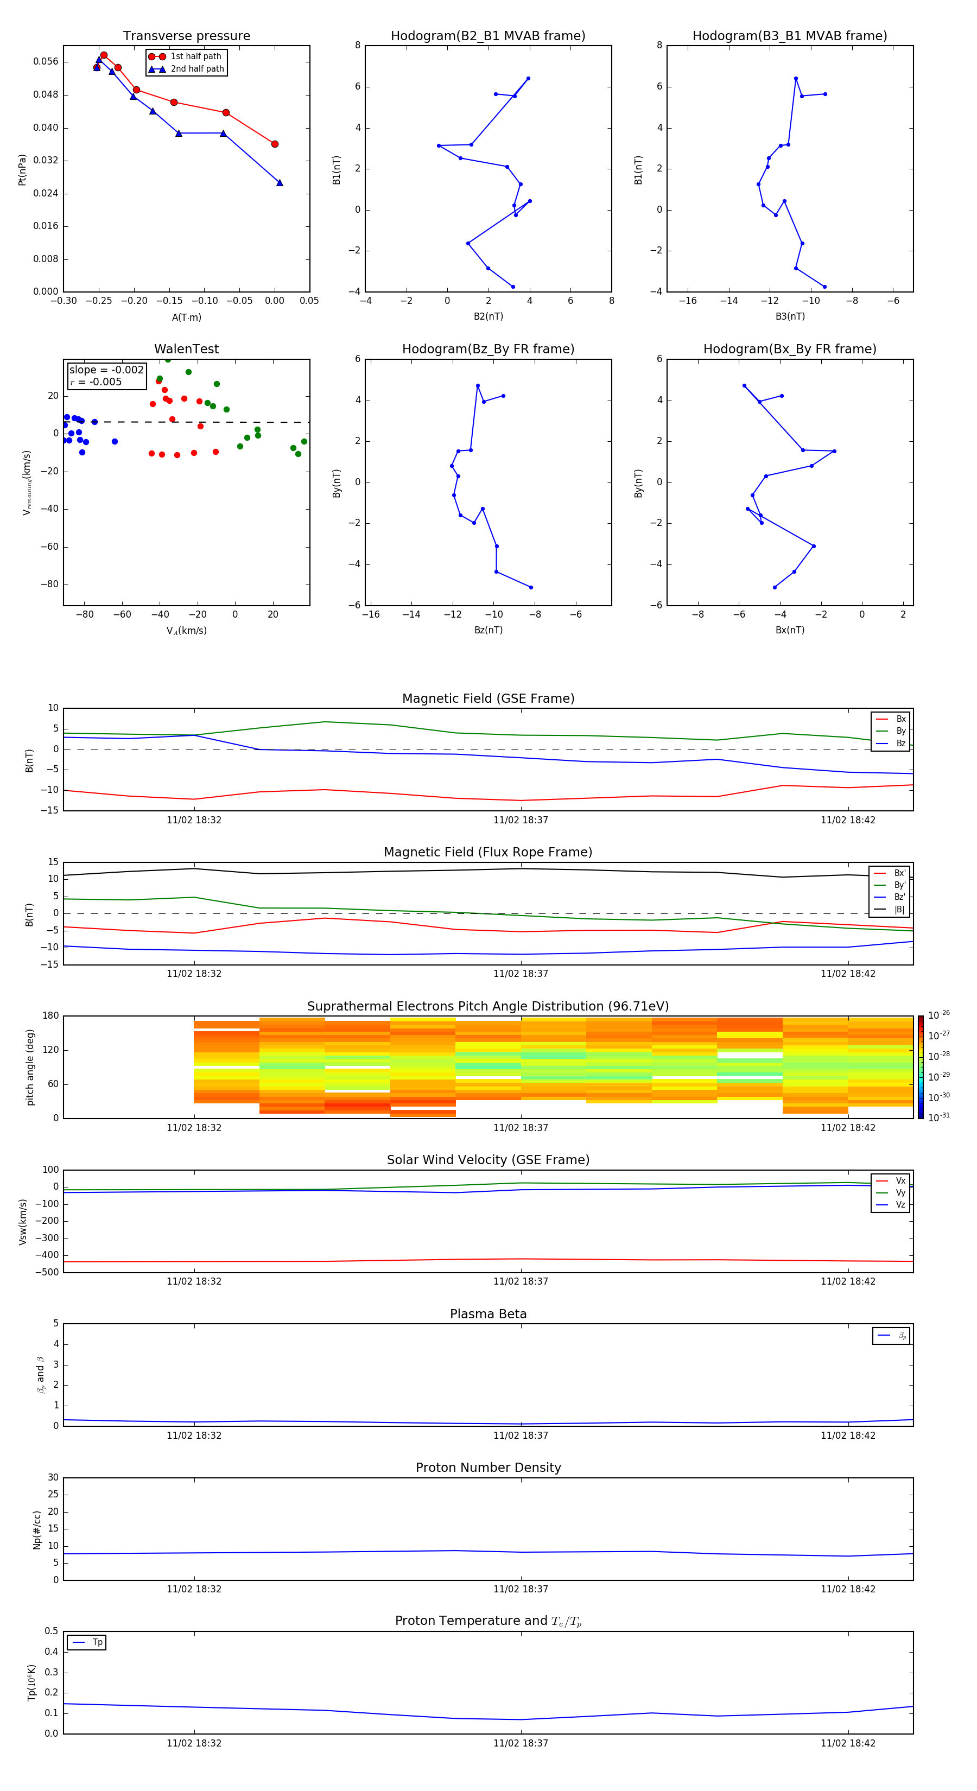977x1791 pixels.
Task: Click the 'r = -0.005' annotation in WalenTest
Action: (96, 383)
